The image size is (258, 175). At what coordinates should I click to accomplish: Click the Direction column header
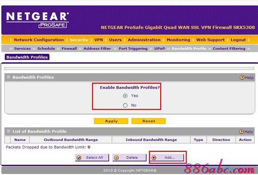(x=221, y=140)
